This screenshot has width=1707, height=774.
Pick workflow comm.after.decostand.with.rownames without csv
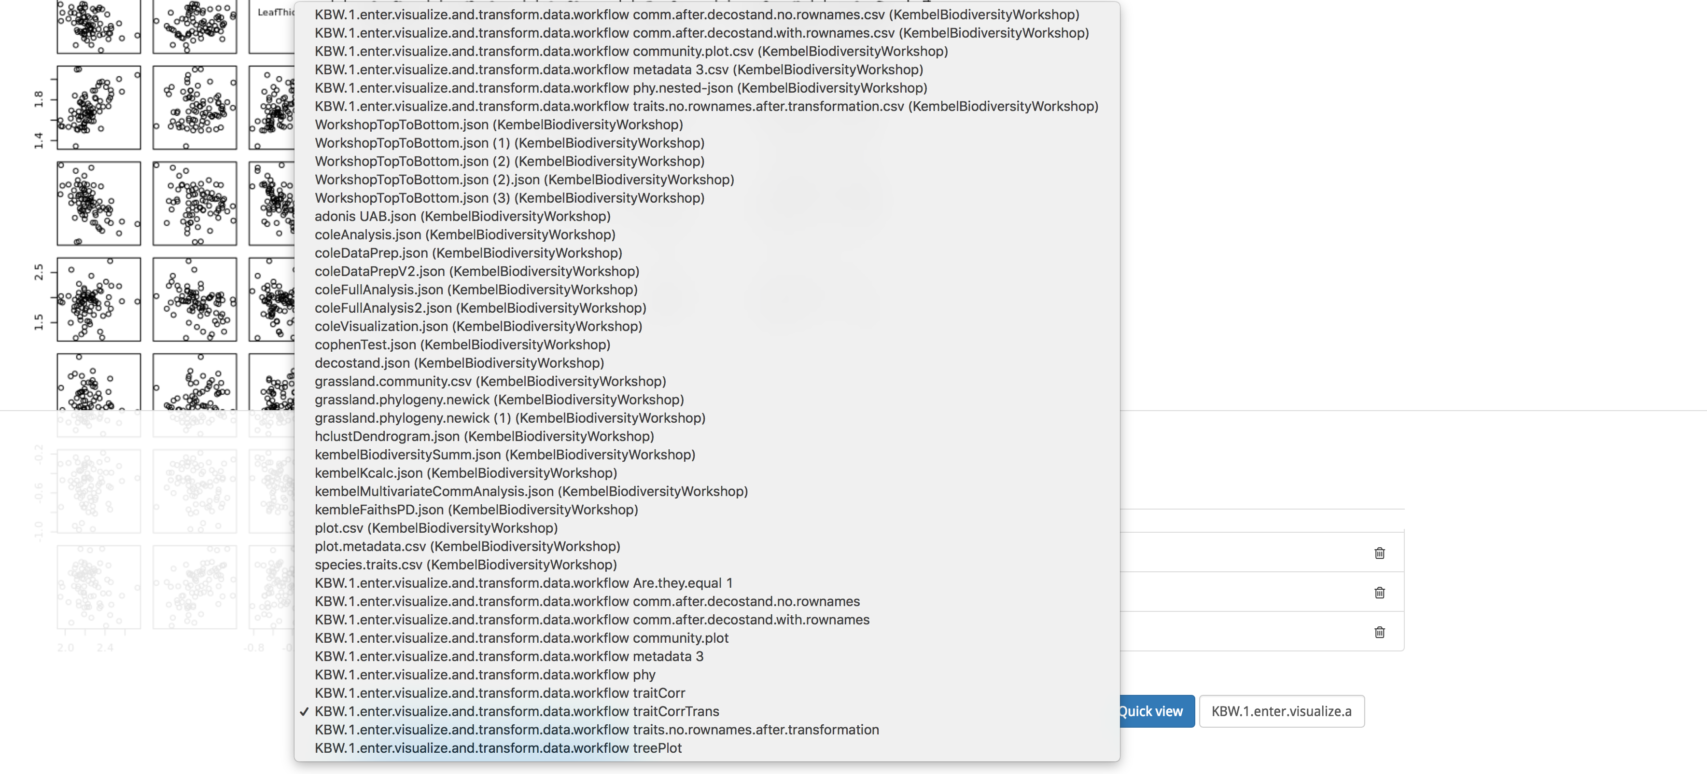pos(706,620)
